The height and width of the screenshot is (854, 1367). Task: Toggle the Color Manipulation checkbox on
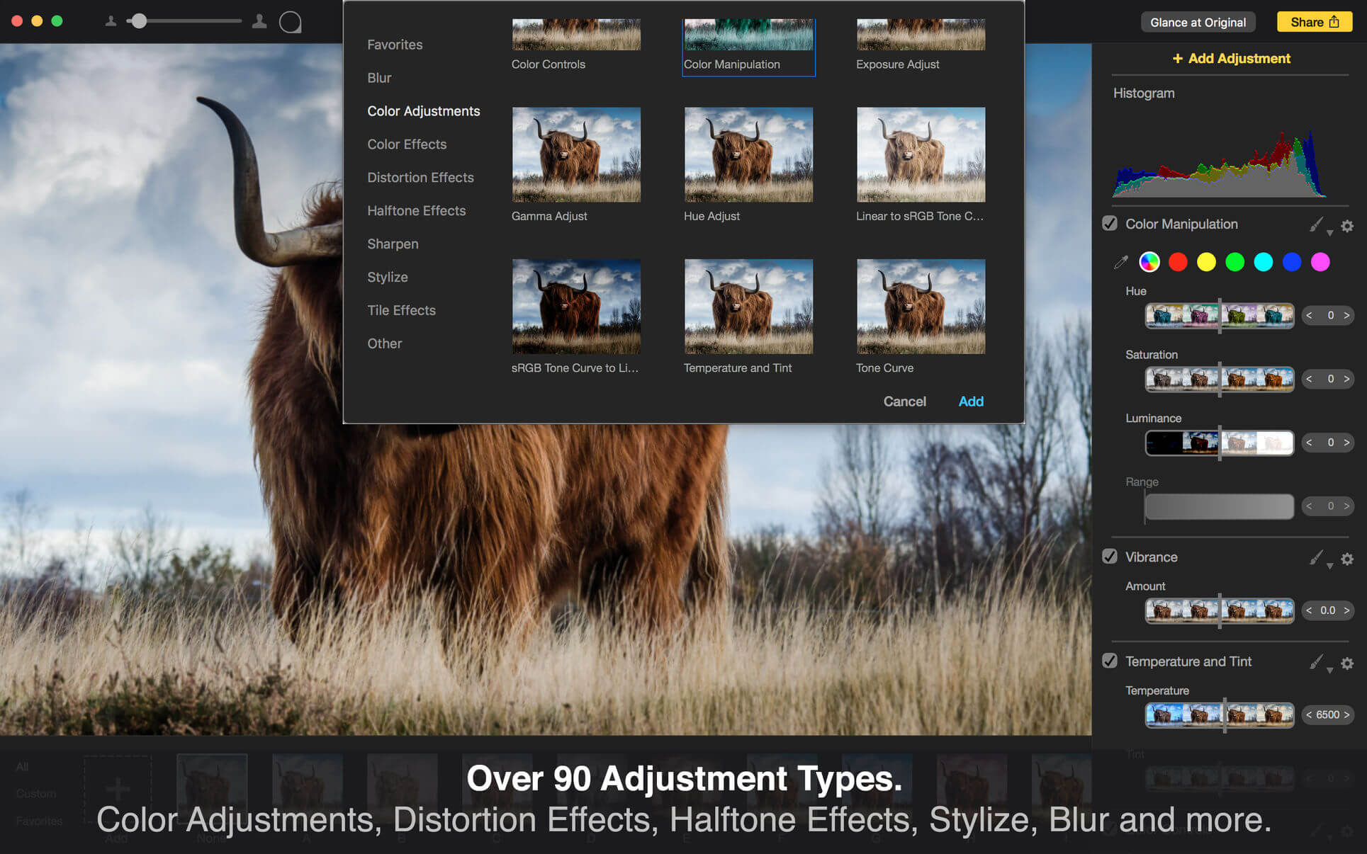[1111, 224]
